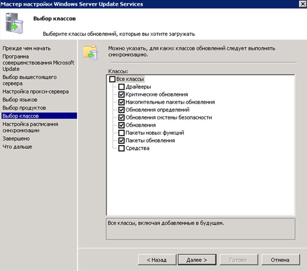Select 'Средства' label in tree
Image resolution: width=307 pixels, height=271 pixels.
tap(138, 148)
